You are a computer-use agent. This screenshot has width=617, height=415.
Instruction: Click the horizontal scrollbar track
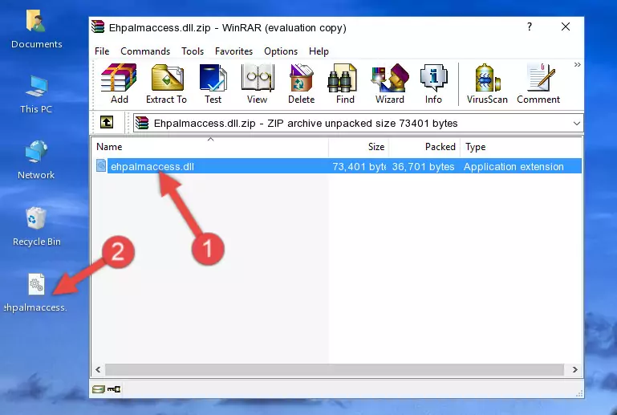pyautogui.click(x=335, y=369)
